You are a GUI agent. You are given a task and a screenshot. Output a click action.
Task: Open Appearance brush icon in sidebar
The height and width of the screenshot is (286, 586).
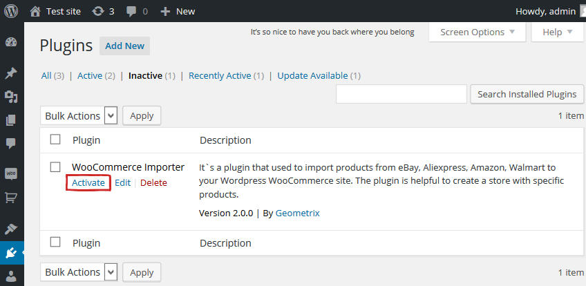(11, 229)
